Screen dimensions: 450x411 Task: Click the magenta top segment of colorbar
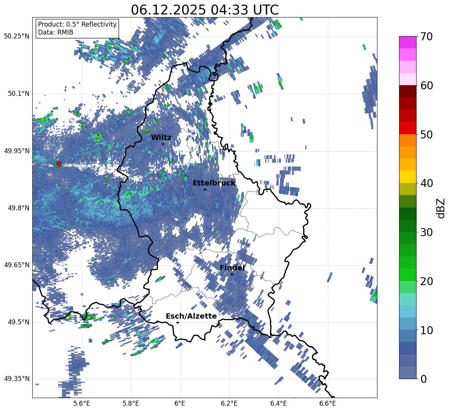pyautogui.click(x=407, y=43)
